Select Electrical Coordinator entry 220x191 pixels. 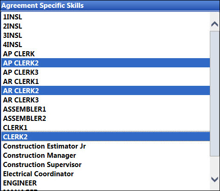click(106, 174)
